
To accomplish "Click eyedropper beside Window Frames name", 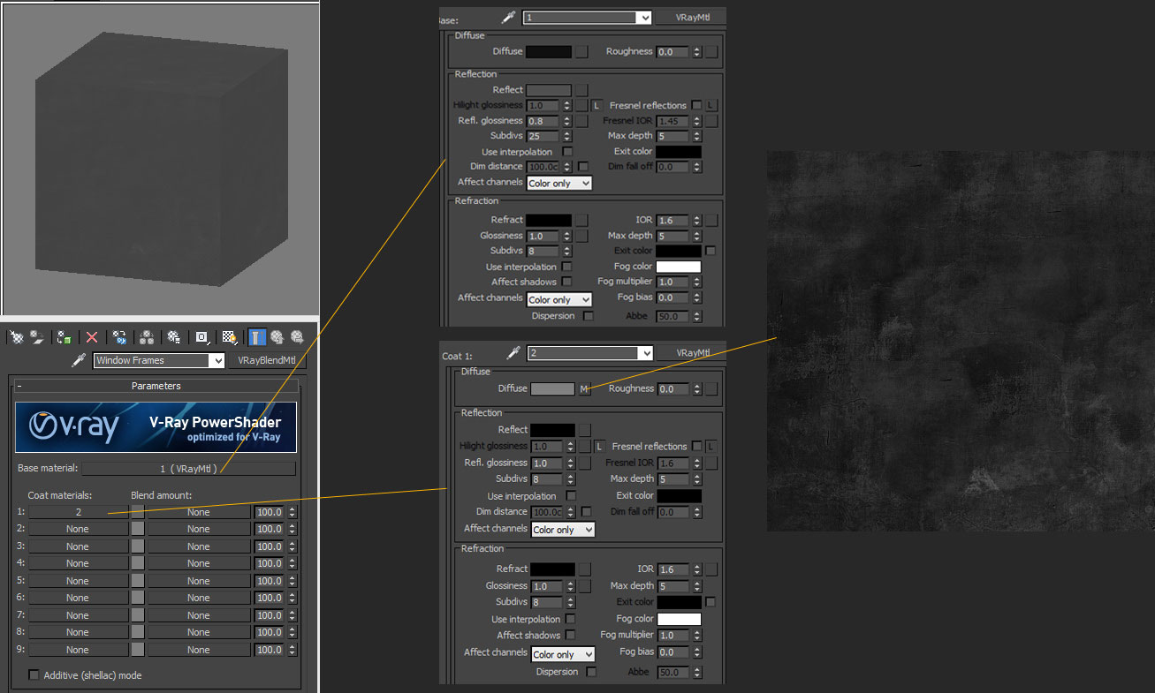I will [x=79, y=360].
